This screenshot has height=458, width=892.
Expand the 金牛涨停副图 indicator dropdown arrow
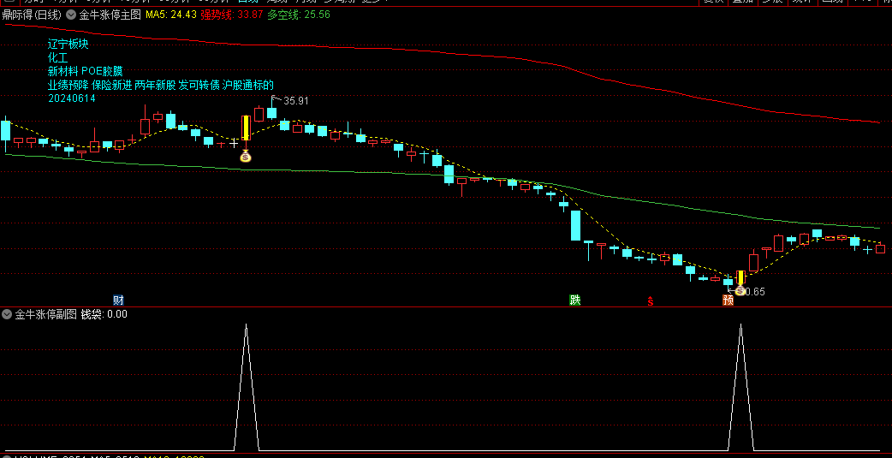pyautogui.click(x=7, y=314)
